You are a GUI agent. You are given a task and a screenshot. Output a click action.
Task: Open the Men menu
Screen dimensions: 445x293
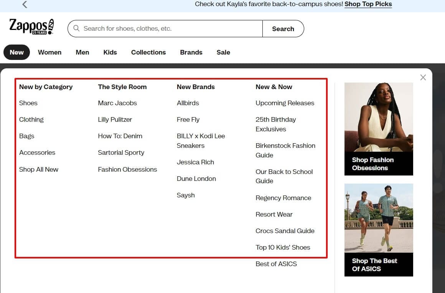[82, 53]
